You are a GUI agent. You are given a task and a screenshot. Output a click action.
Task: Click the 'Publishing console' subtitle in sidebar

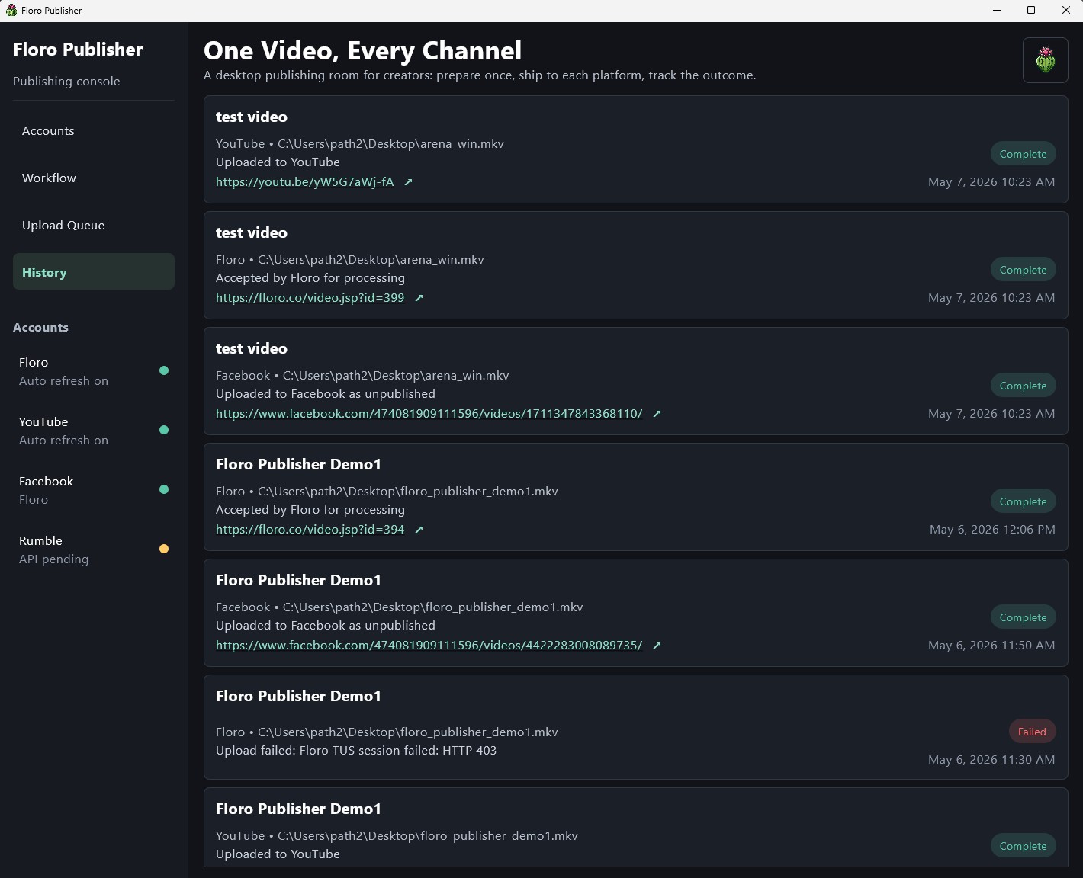pyautogui.click(x=66, y=82)
